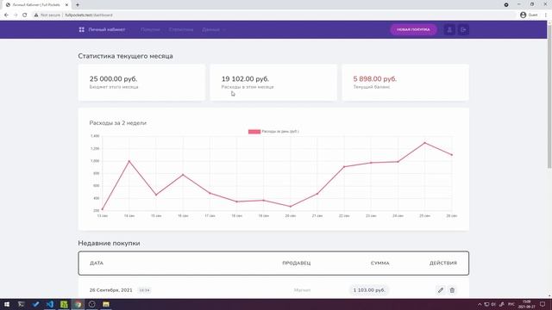
Task: Click the Личный кабинет grid logo icon
Action: 82,29
